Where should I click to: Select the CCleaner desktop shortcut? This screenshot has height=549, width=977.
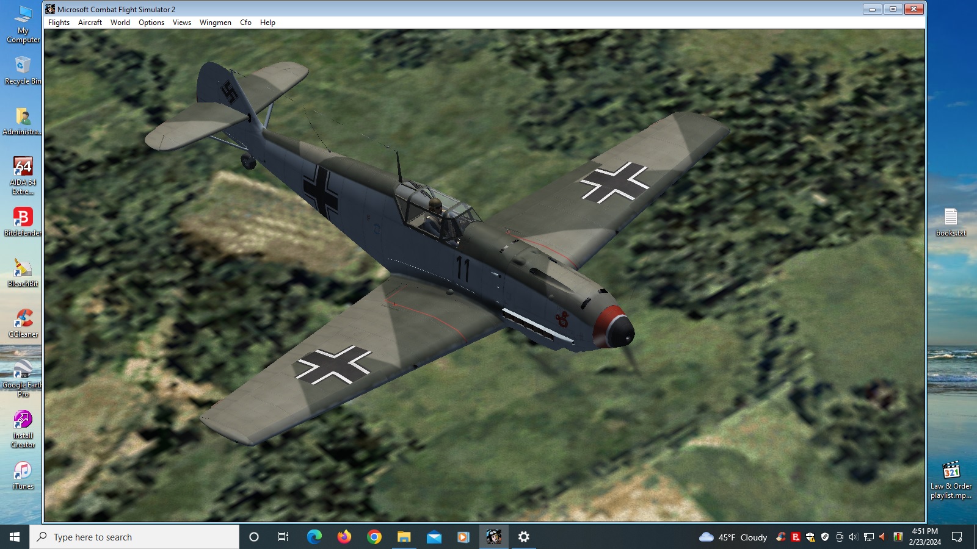click(x=23, y=323)
